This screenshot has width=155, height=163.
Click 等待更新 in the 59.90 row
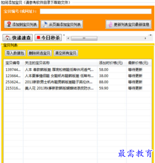tap(135, 88)
